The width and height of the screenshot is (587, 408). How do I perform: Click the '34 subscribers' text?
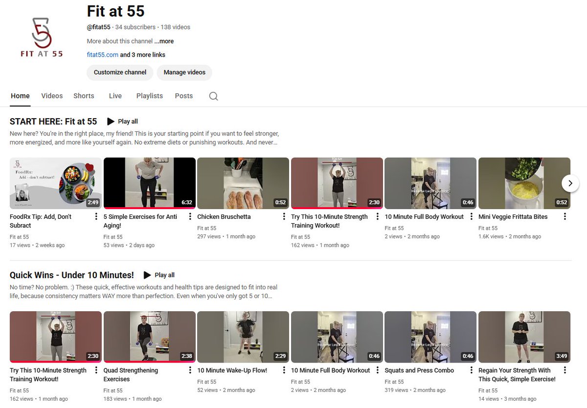point(135,27)
